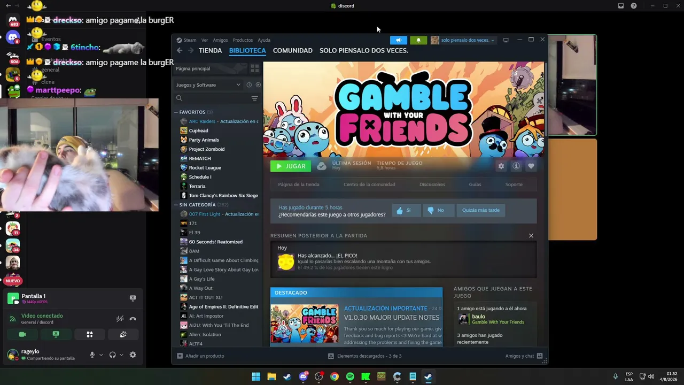Open the Ver menu
Image resolution: width=684 pixels, height=385 pixels.
click(x=205, y=40)
